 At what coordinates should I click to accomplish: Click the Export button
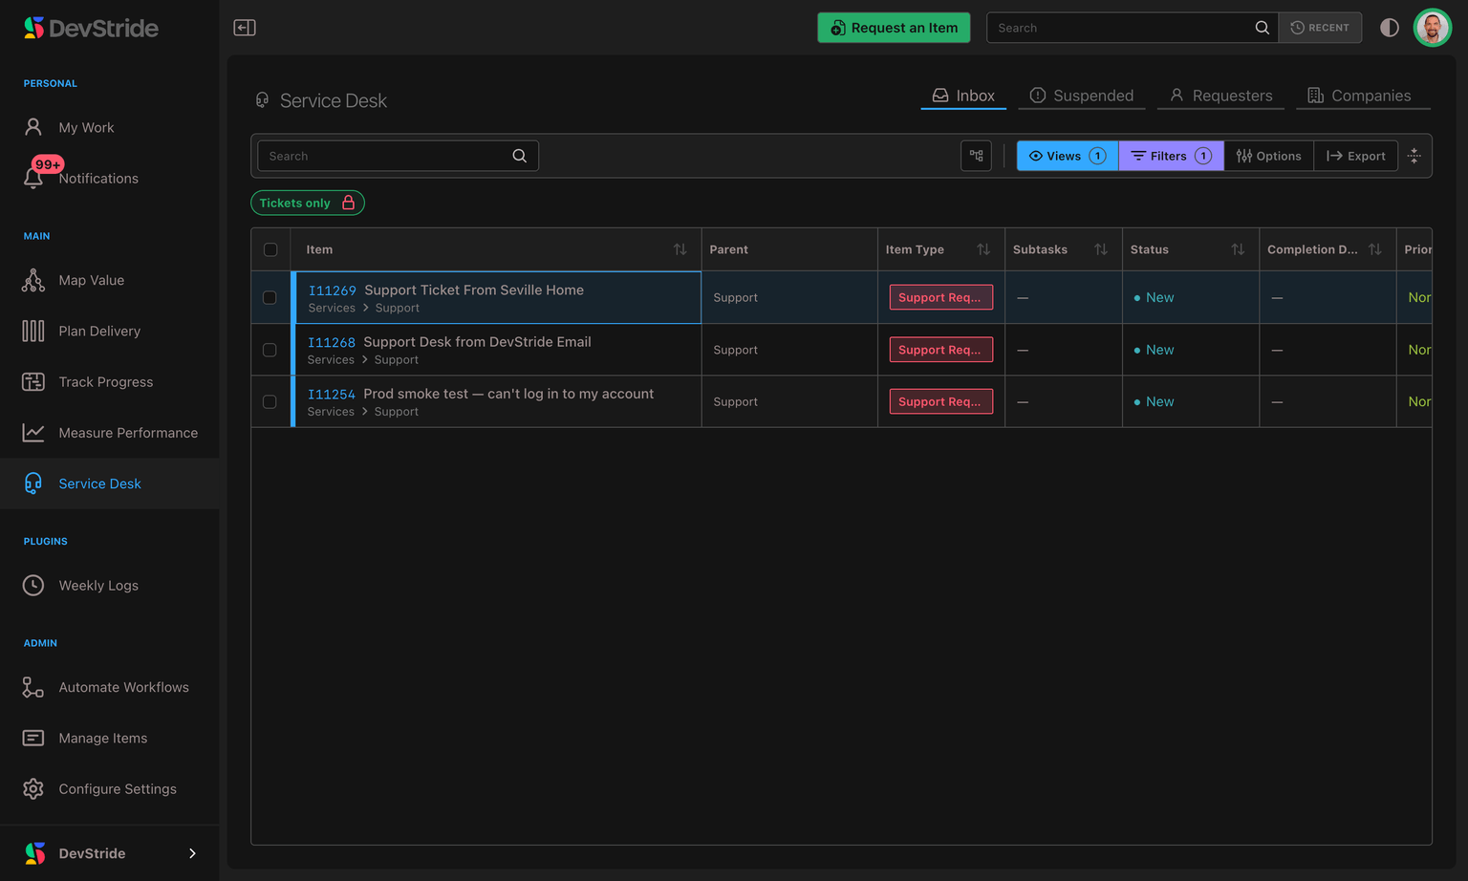(1355, 156)
